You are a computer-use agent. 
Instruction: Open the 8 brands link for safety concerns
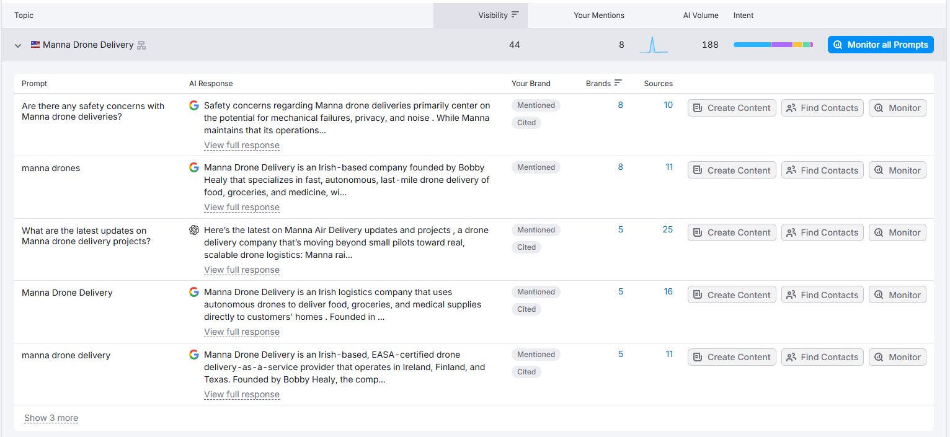(620, 105)
